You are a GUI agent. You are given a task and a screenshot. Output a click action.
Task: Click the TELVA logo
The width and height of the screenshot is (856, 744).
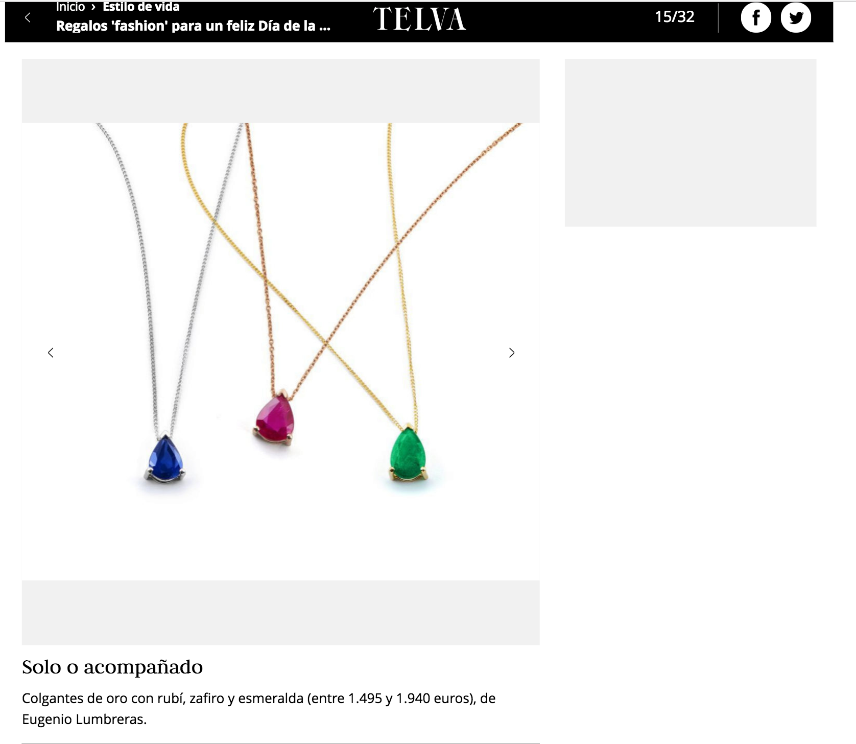[x=419, y=19]
